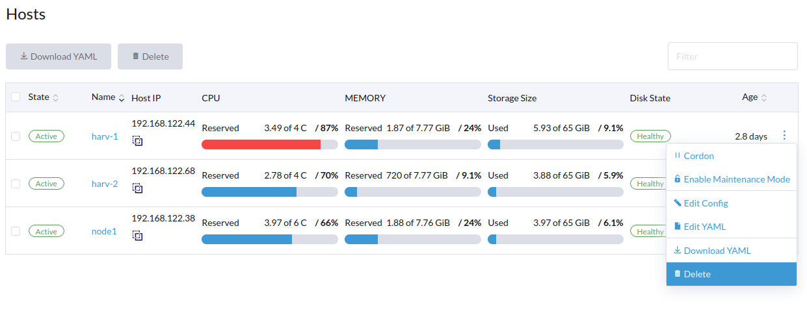Sort hosts by Age column arrows
The image size is (807, 313).
tap(764, 98)
